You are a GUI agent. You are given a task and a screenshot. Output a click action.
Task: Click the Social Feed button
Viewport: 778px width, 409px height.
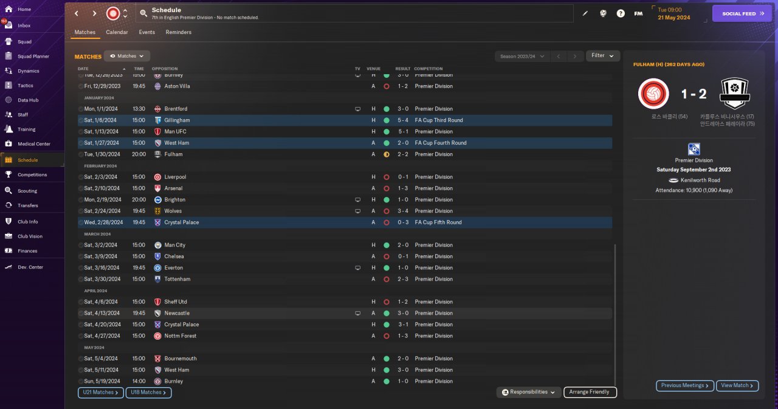point(742,13)
